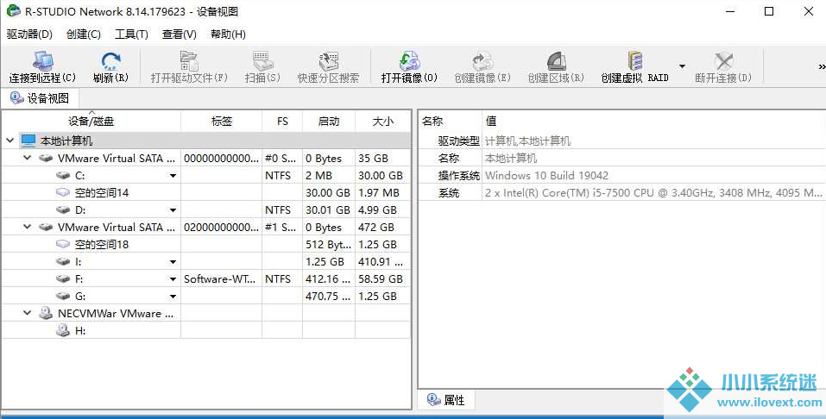Click the G: partition drive icon
This screenshot has height=419, width=826.
63,297
